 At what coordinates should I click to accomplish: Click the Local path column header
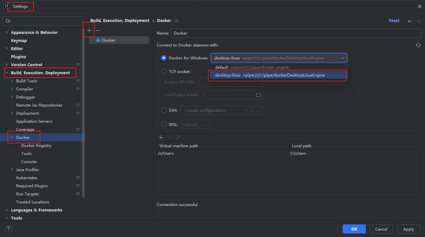coord(356,146)
